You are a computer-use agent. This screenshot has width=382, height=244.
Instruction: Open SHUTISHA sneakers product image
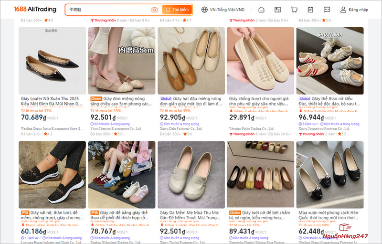pyautogui.click(x=330, y=61)
